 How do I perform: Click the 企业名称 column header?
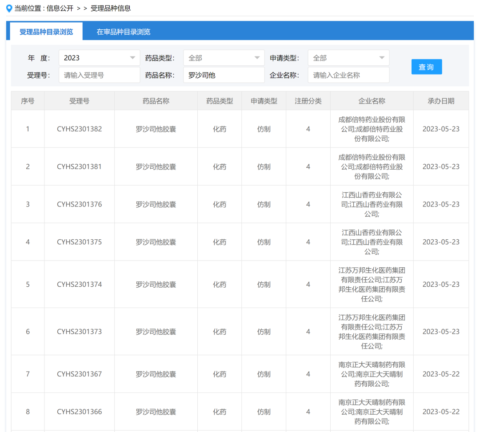pos(372,101)
